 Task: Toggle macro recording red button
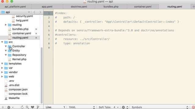click(x=193, y=107)
